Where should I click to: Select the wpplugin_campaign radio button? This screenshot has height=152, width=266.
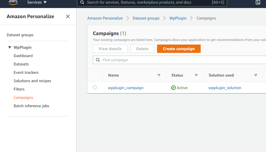coord(95,87)
